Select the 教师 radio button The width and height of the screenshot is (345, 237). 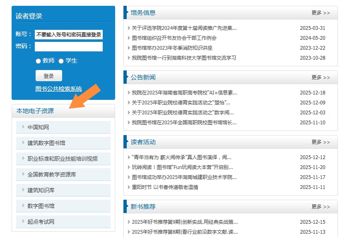(x=38, y=61)
